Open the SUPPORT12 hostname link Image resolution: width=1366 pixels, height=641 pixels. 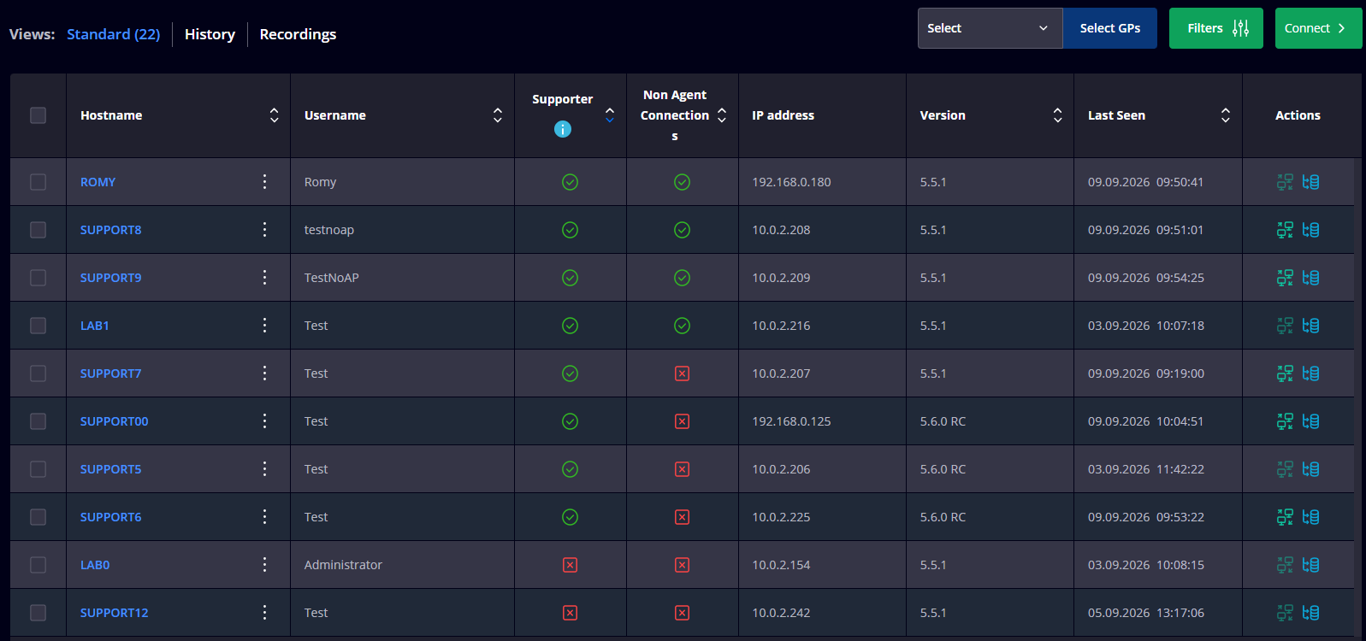[115, 613]
